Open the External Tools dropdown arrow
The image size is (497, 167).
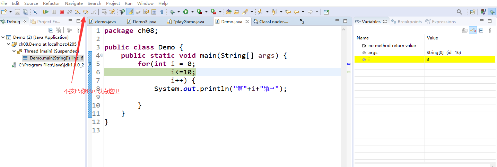point(220,12)
